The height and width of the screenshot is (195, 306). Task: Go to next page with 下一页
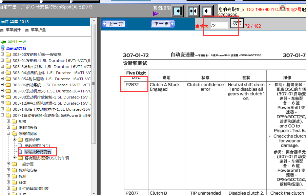coord(163,24)
